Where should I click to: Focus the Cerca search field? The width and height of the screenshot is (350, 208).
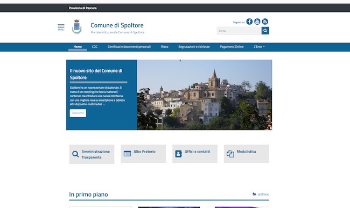click(239, 31)
